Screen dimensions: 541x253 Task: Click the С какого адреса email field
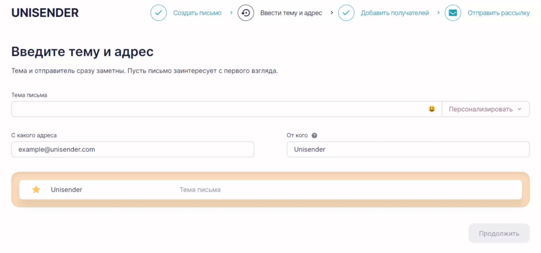(x=133, y=150)
